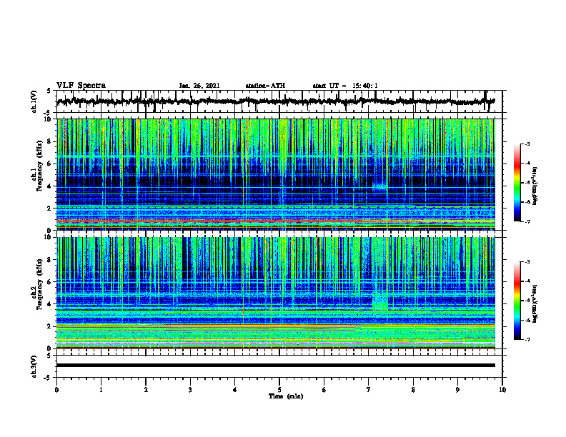Click the ch.1 waveform trace panel
Image resolution: width=566 pixels, height=437 pixels.
279,101
